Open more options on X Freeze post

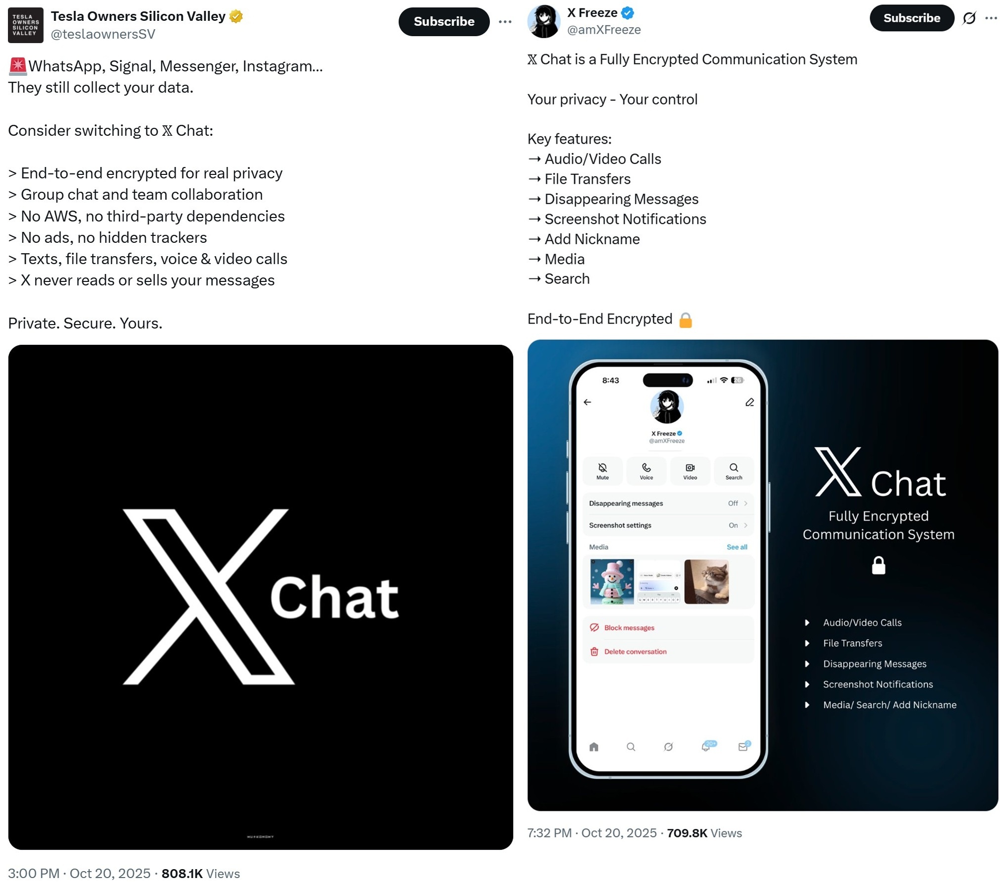991,18
